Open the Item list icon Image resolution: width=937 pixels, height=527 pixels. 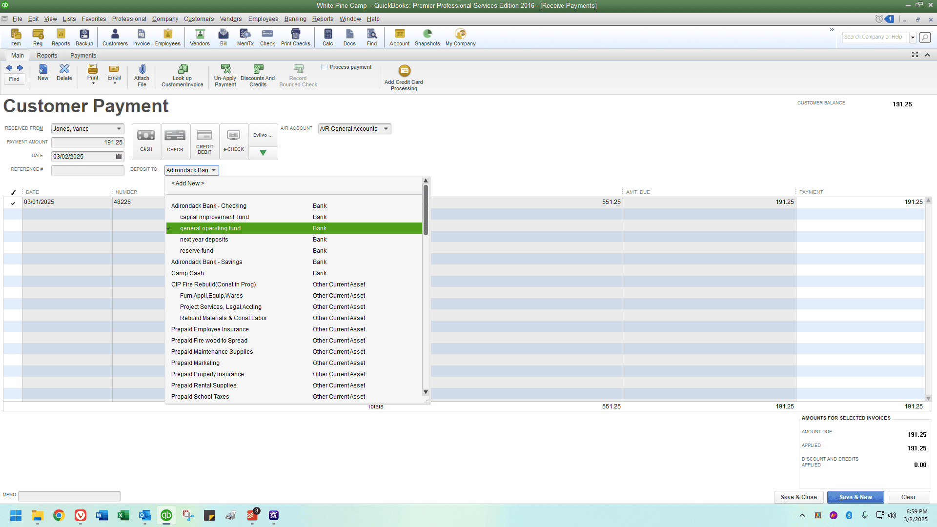pyautogui.click(x=16, y=37)
